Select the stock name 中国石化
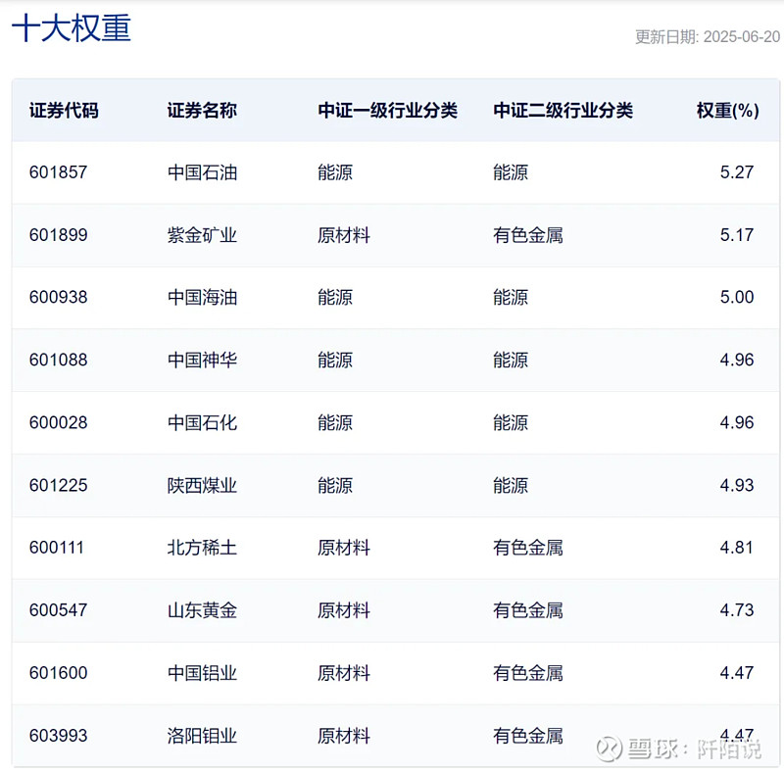The height and width of the screenshot is (773, 784). [x=202, y=423]
